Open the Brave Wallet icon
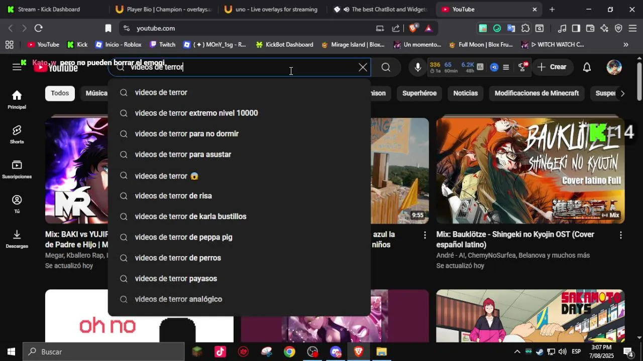The image size is (643, 361). point(590,28)
